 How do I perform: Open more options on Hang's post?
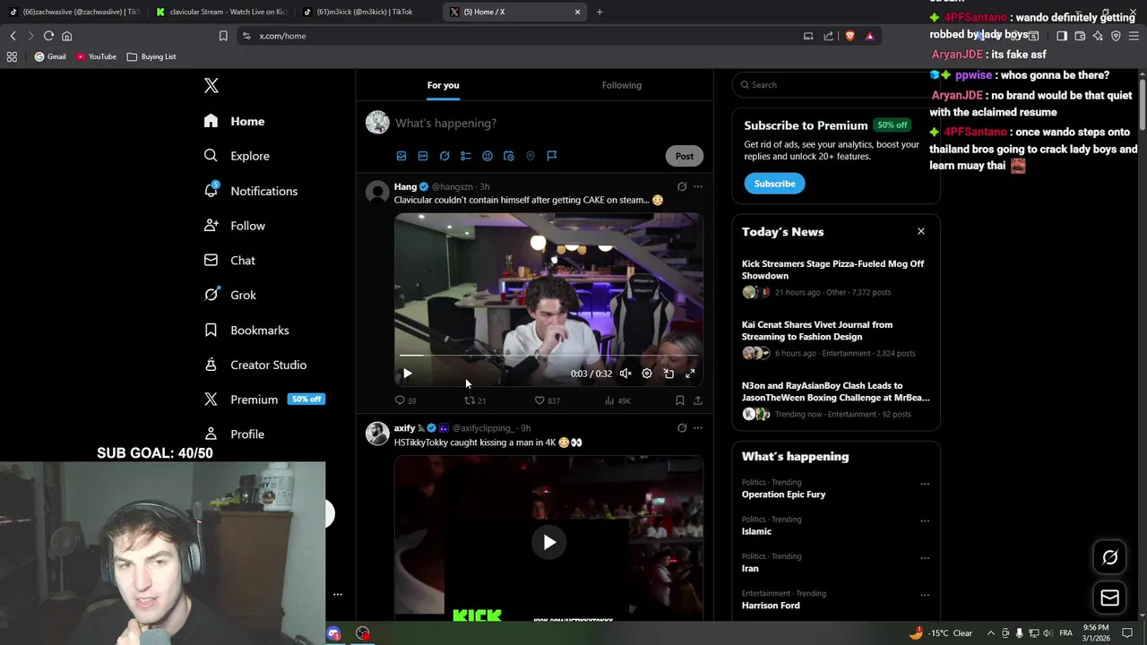pos(698,186)
